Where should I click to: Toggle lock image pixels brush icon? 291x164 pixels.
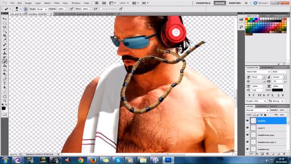pos(258,115)
